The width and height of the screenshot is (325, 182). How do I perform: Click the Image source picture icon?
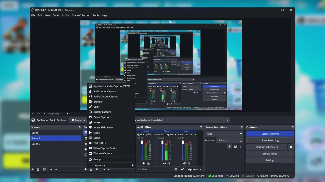90,122
